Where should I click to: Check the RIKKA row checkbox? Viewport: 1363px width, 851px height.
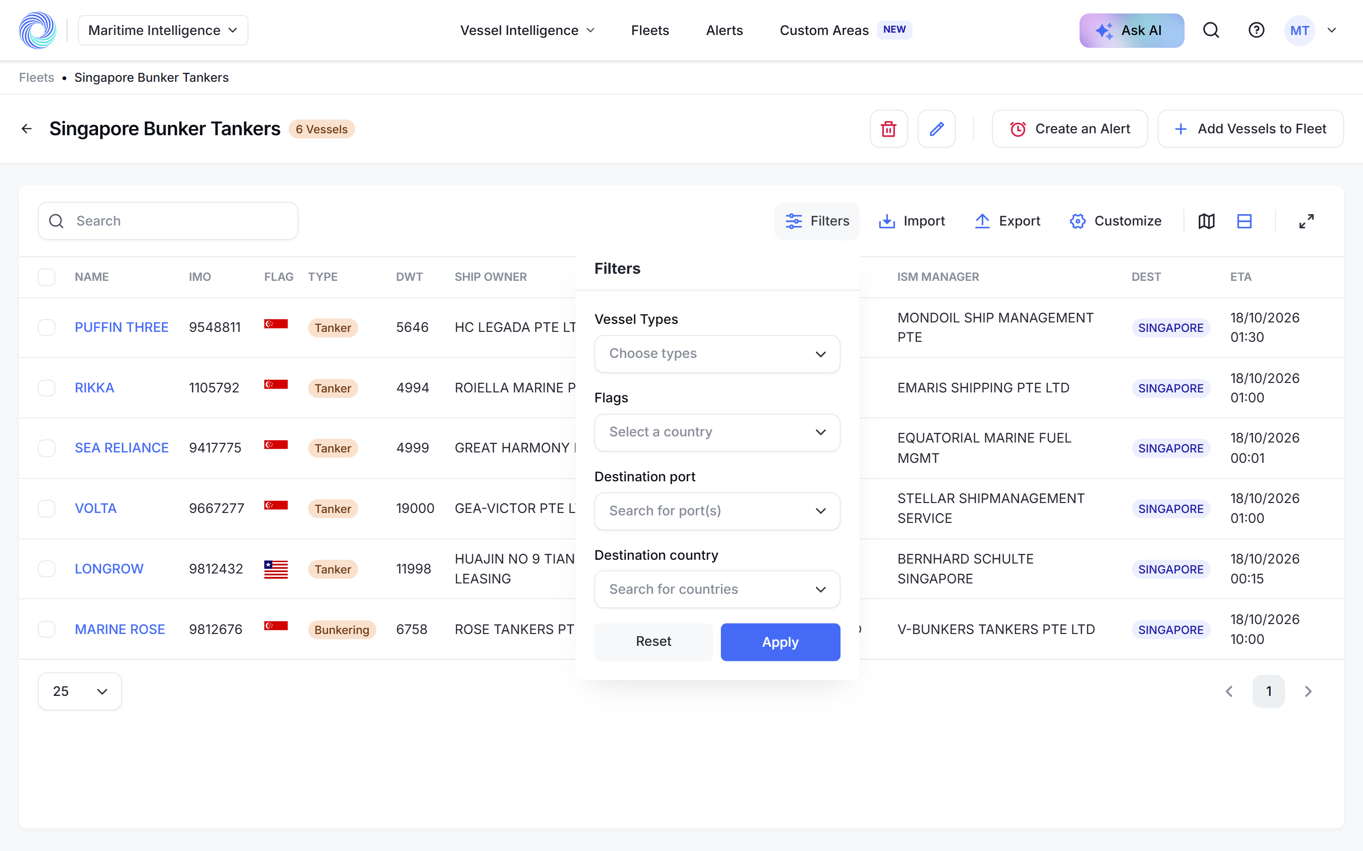[47, 388]
